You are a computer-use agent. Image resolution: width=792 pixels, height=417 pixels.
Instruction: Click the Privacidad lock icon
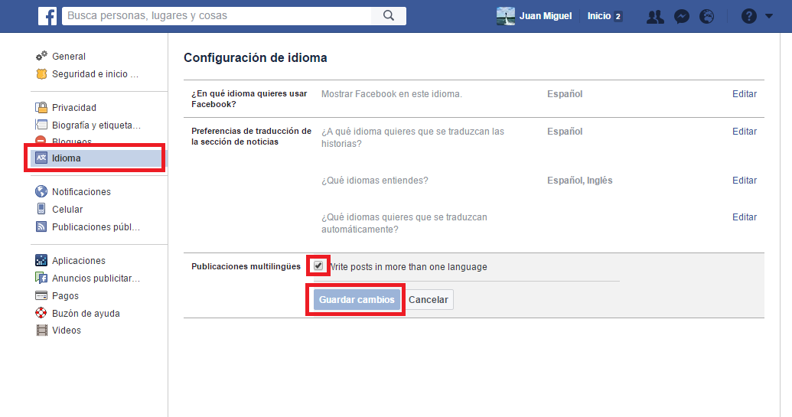click(41, 107)
